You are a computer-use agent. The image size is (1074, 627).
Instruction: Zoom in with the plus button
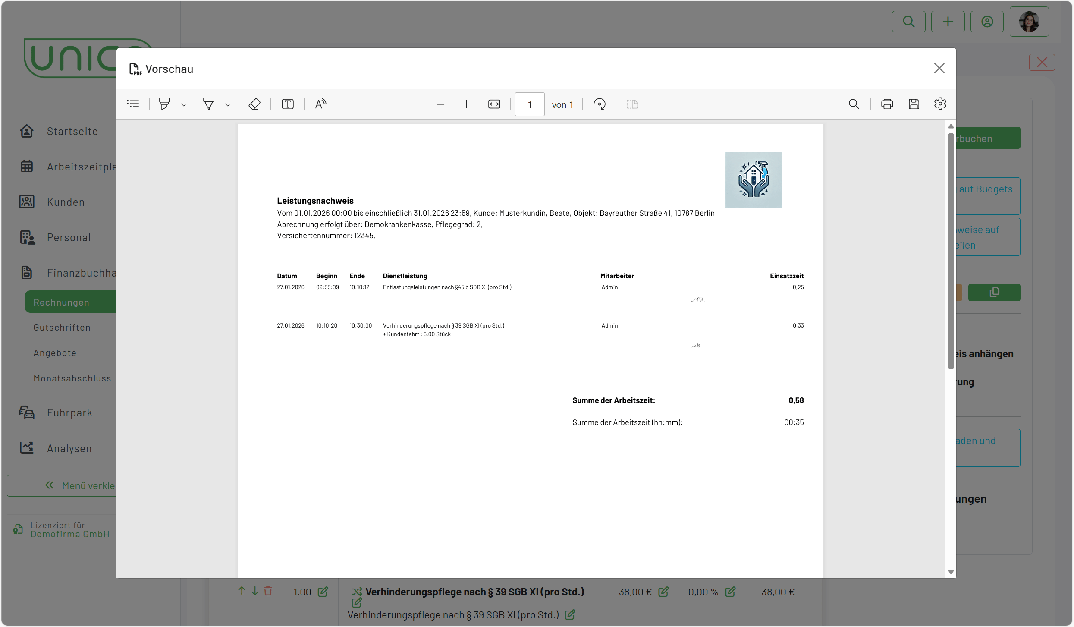click(467, 104)
